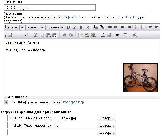This screenshot has width=162, height=136.
Task: Apply italic formatting to text
Action: tap(75, 27)
